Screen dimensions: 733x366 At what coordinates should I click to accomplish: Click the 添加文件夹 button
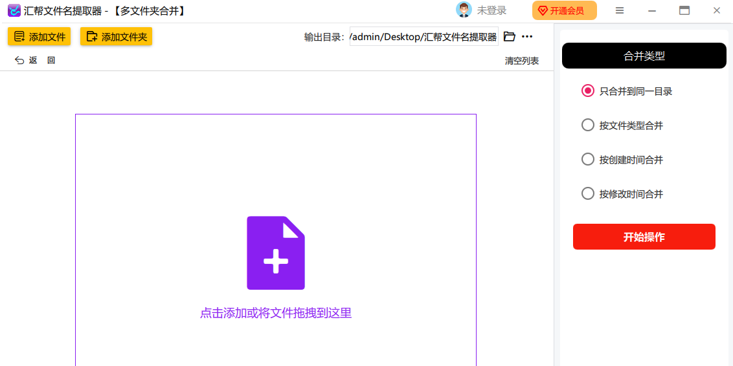pyautogui.click(x=116, y=37)
